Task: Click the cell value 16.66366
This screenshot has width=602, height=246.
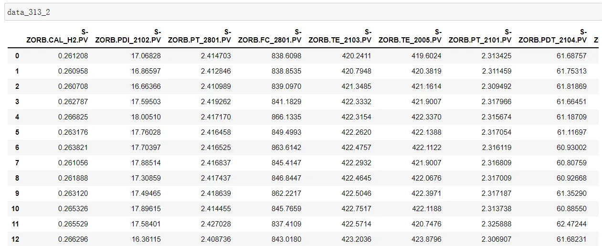Action: (x=146, y=86)
